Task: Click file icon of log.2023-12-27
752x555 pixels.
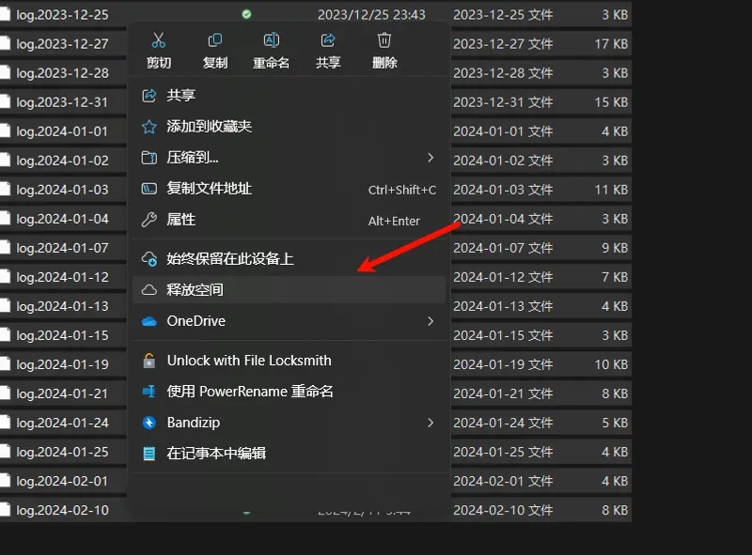Action: click(x=6, y=43)
